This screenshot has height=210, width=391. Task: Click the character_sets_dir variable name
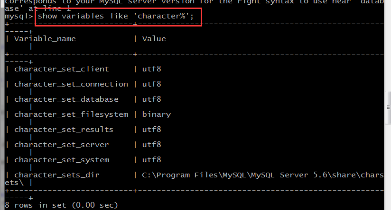coord(57,175)
